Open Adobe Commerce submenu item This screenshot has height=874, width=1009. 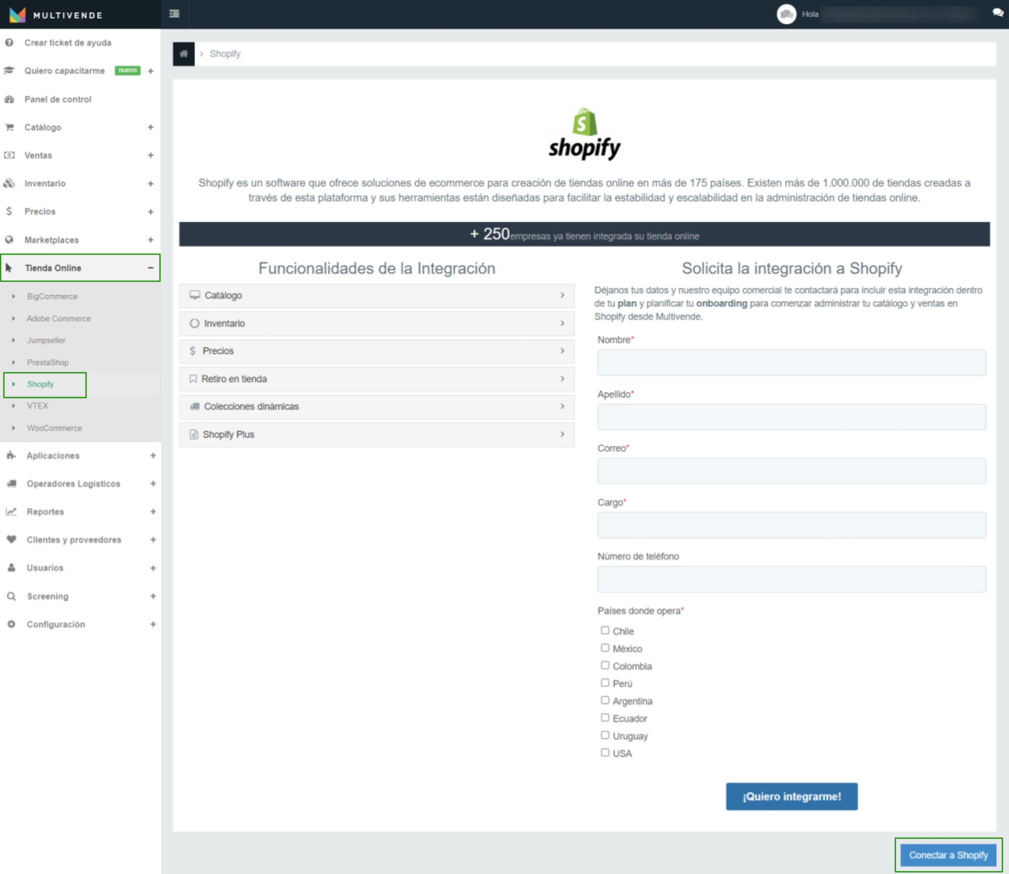click(59, 319)
